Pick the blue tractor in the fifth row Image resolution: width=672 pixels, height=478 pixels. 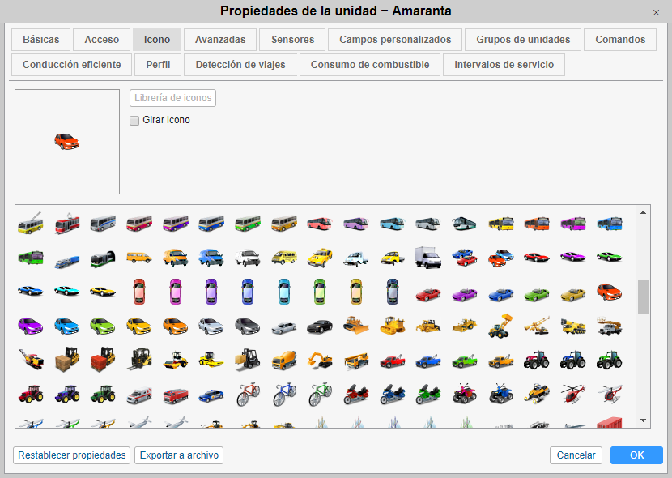point(572,360)
